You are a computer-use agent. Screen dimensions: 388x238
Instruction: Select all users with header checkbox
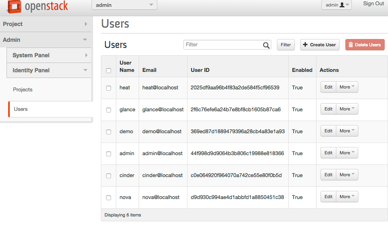click(108, 70)
